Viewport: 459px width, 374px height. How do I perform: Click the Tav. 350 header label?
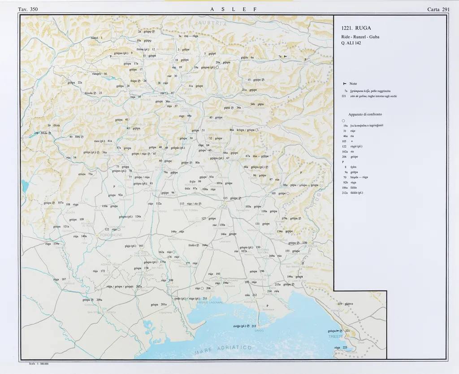(28, 9)
